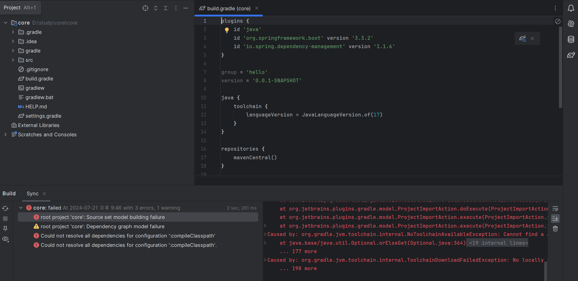Click the Build panel label

tap(9, 193)
